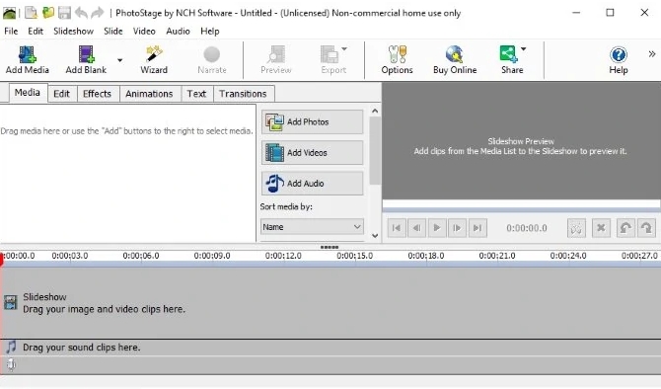The image size is (661, 389).
Task: Play the slideshow preview
Action: 437,228
